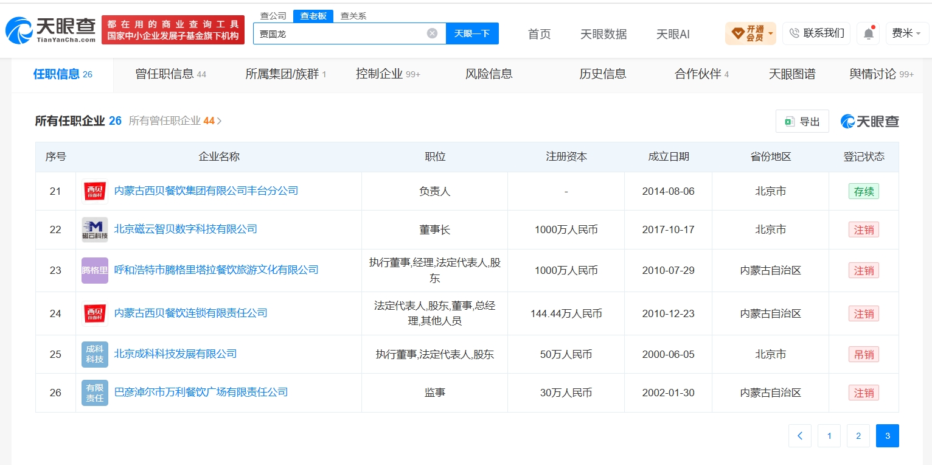Clear the search box with the X icon
Screen dimensions: 932x465
432,33
